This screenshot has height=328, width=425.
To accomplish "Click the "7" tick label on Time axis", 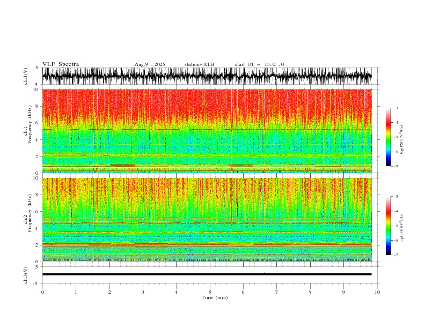I will 277,292.
